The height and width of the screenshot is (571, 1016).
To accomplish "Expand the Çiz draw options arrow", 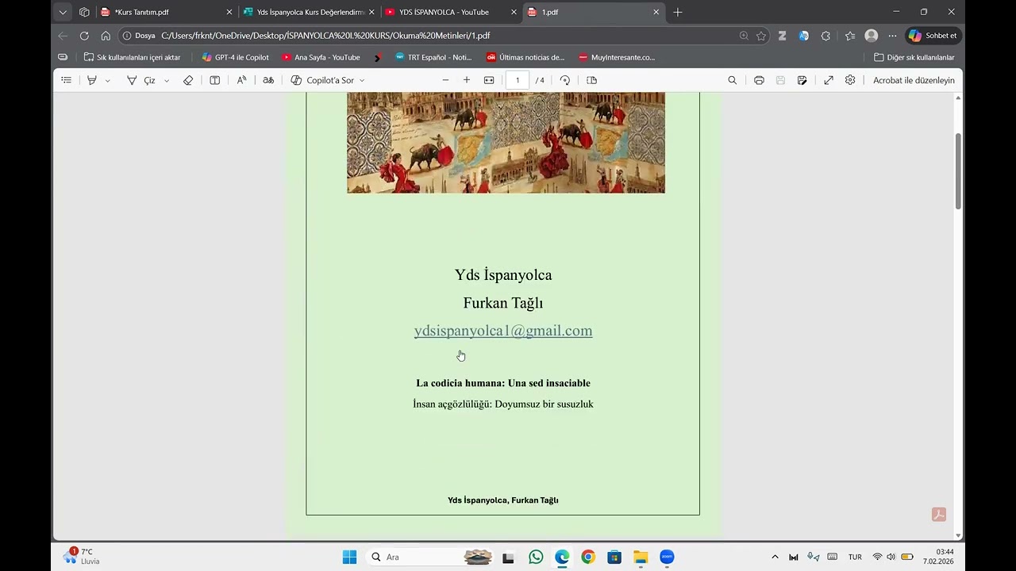I will pos(167,80).
